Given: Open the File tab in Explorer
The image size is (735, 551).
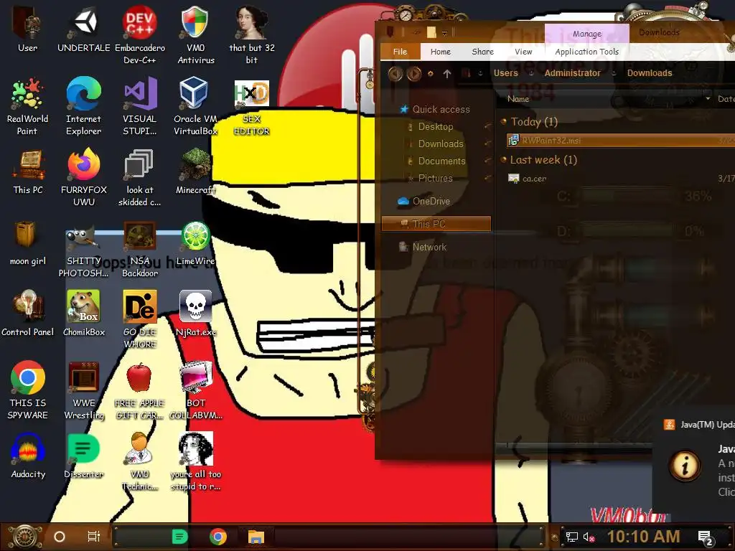Looking at the screenshot, I should point(400,52).
